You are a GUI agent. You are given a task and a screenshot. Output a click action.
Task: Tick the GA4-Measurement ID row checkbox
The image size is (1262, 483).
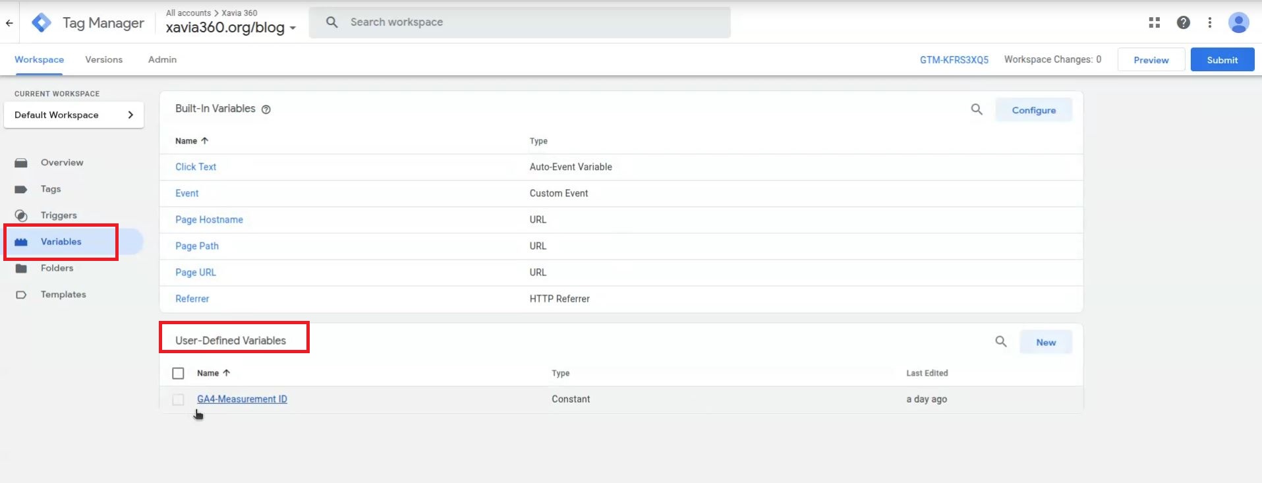(178, 399)
